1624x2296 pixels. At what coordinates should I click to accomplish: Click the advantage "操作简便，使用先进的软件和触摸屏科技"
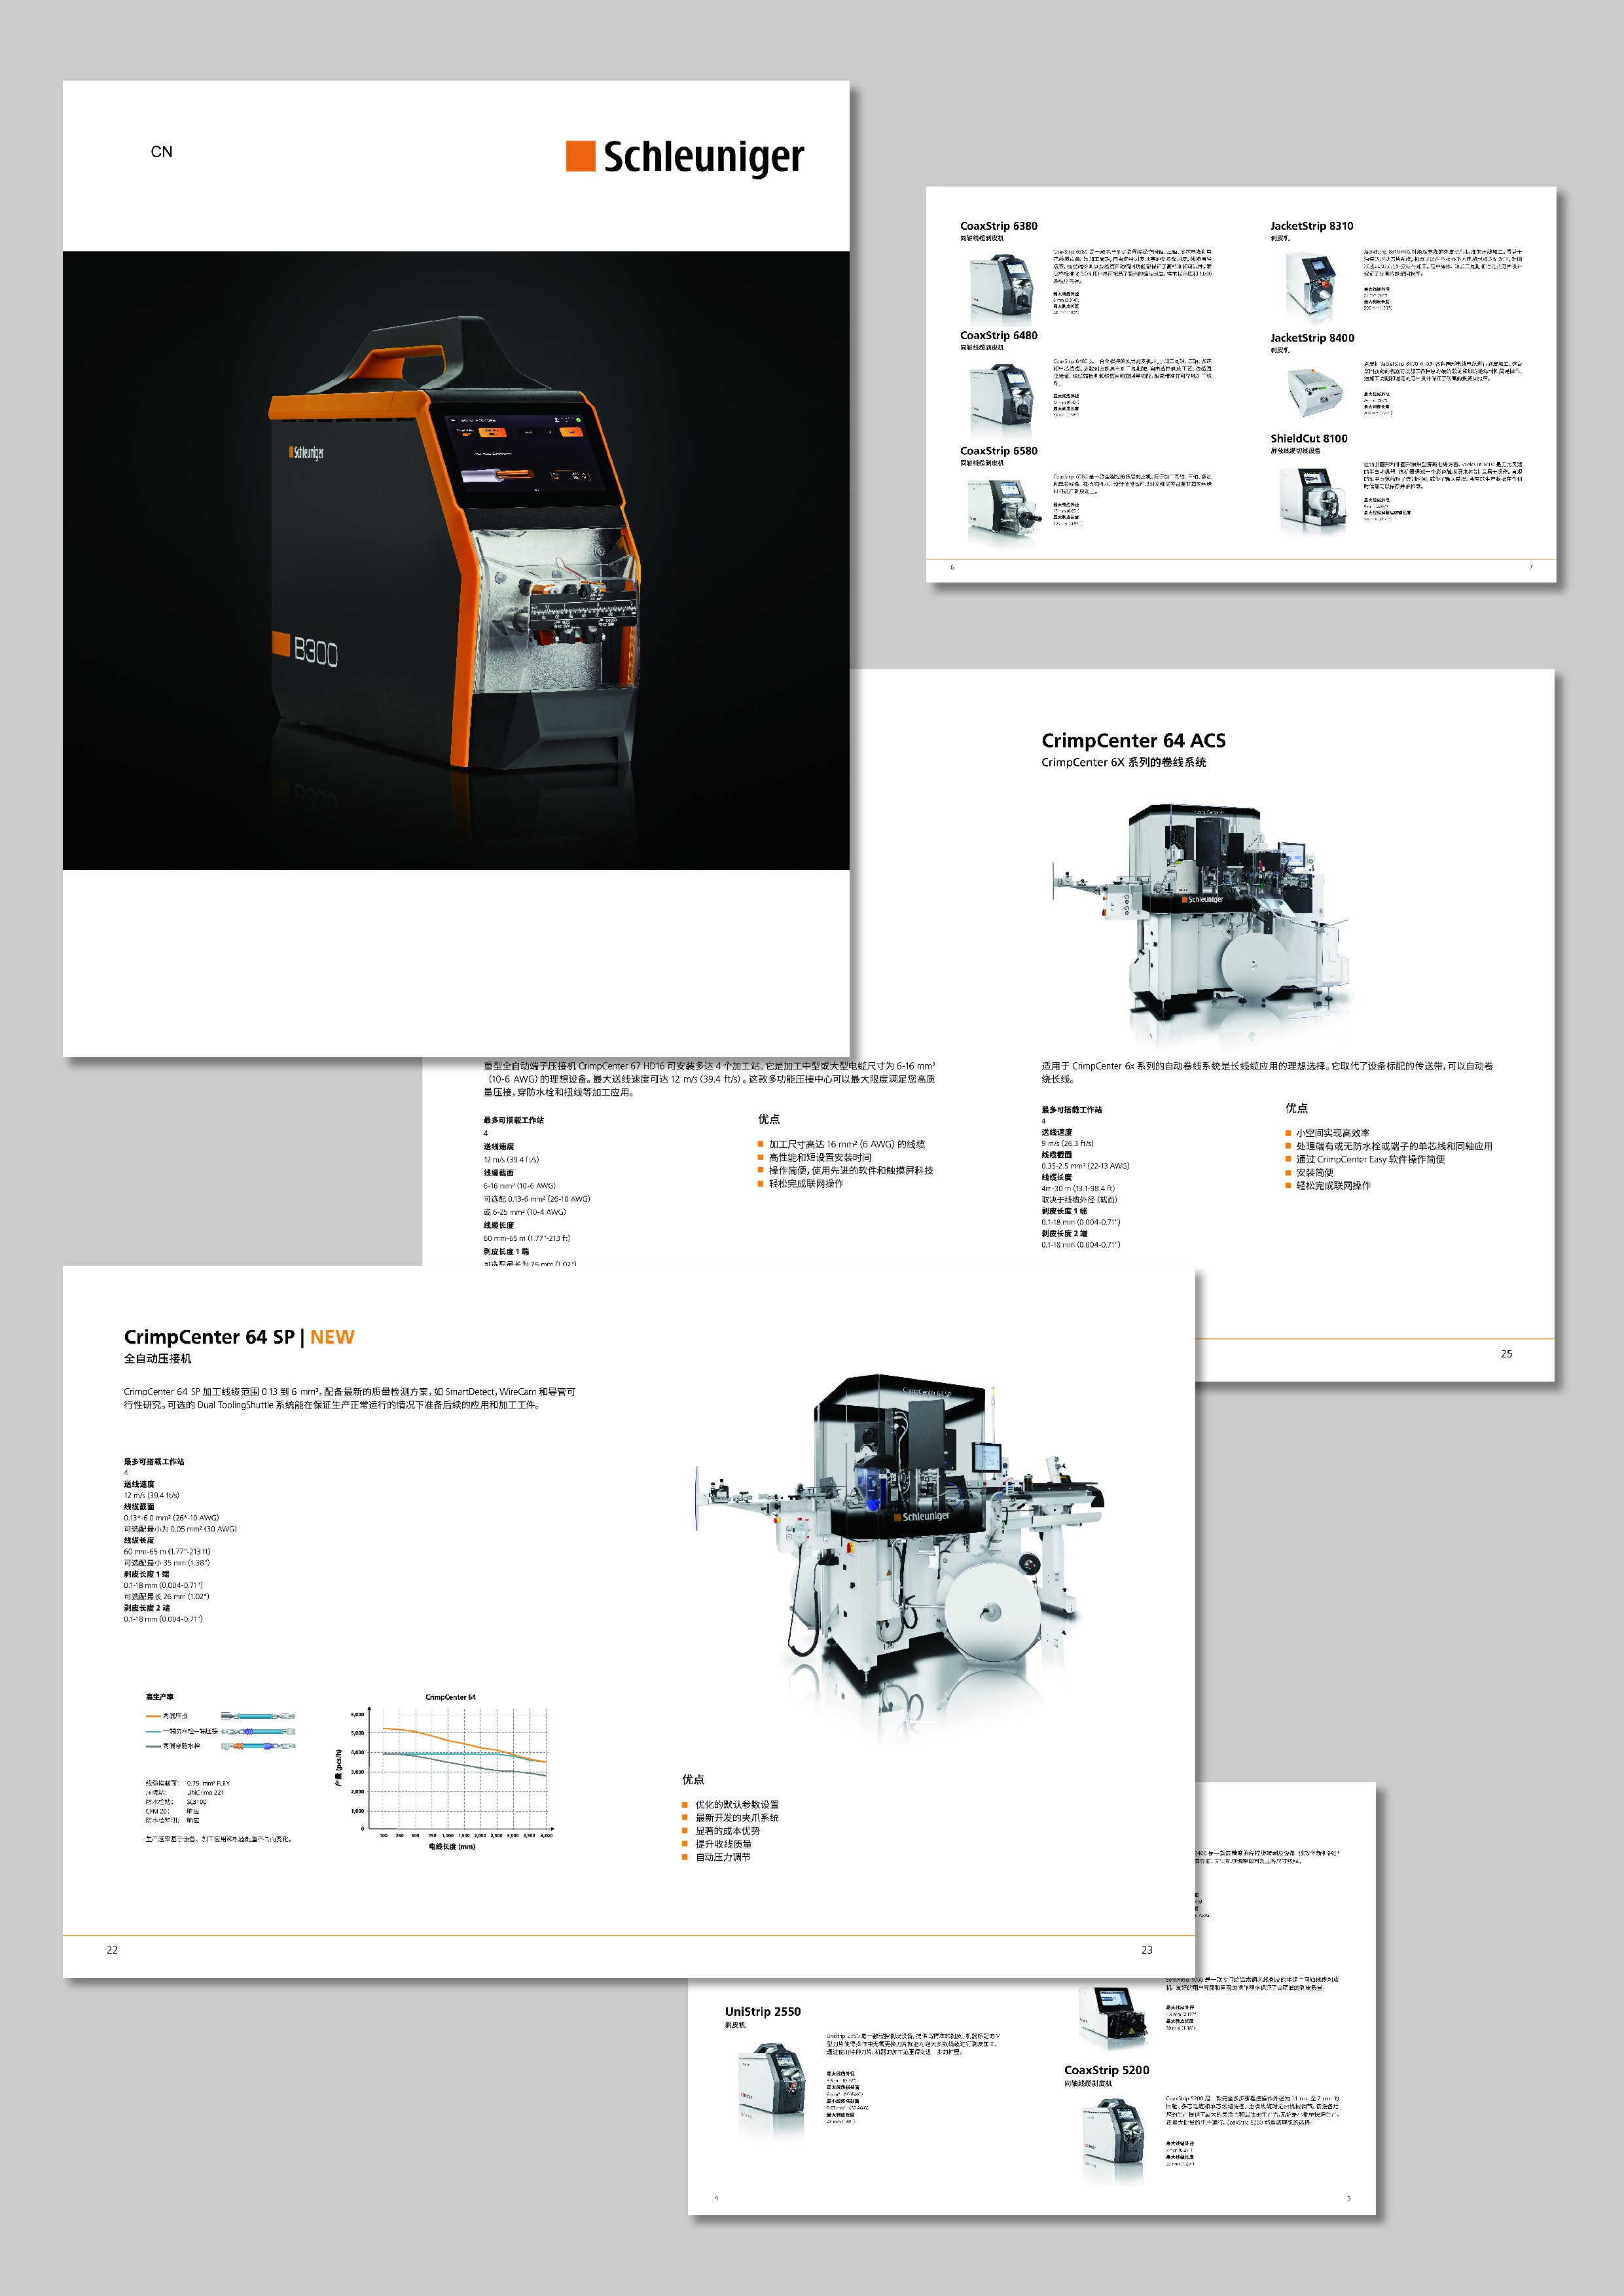click(x=850, y=1170)
